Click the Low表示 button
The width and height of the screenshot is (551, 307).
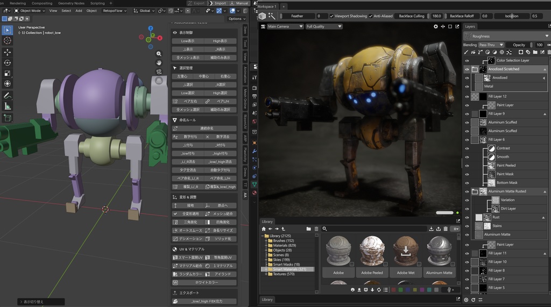188,41
